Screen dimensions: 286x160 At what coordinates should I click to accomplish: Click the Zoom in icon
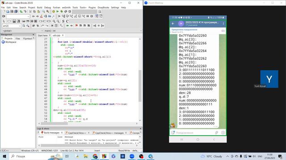pyautogui.click(x=54, y=21)
